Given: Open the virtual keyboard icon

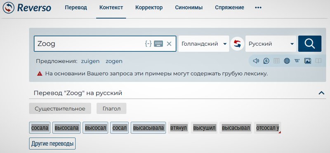Looking at the screenshot, I should [158, 44].
